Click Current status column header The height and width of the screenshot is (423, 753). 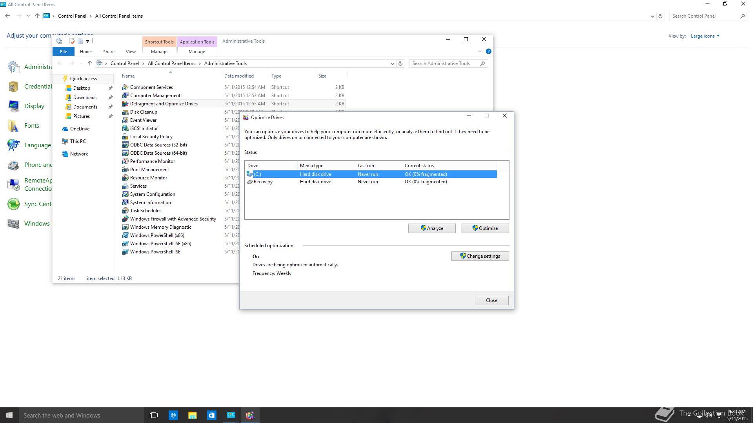point(449,166)
